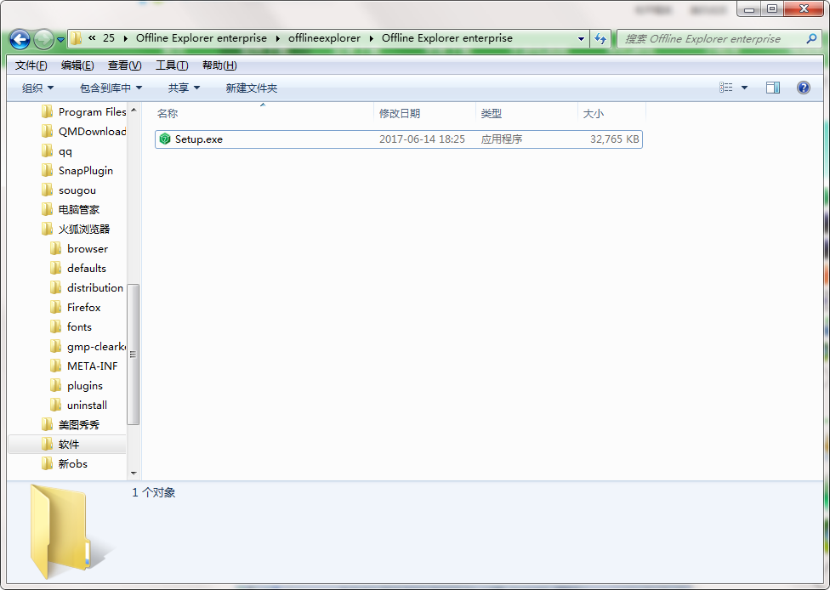
Task: Select the qq folder in the tree
Action: pos(57,151)
